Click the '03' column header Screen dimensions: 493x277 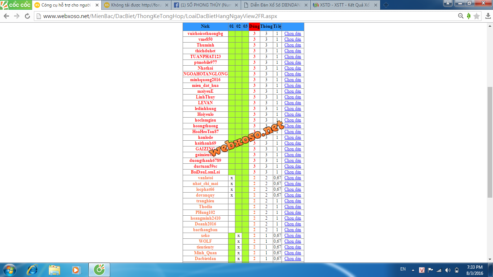245,26
